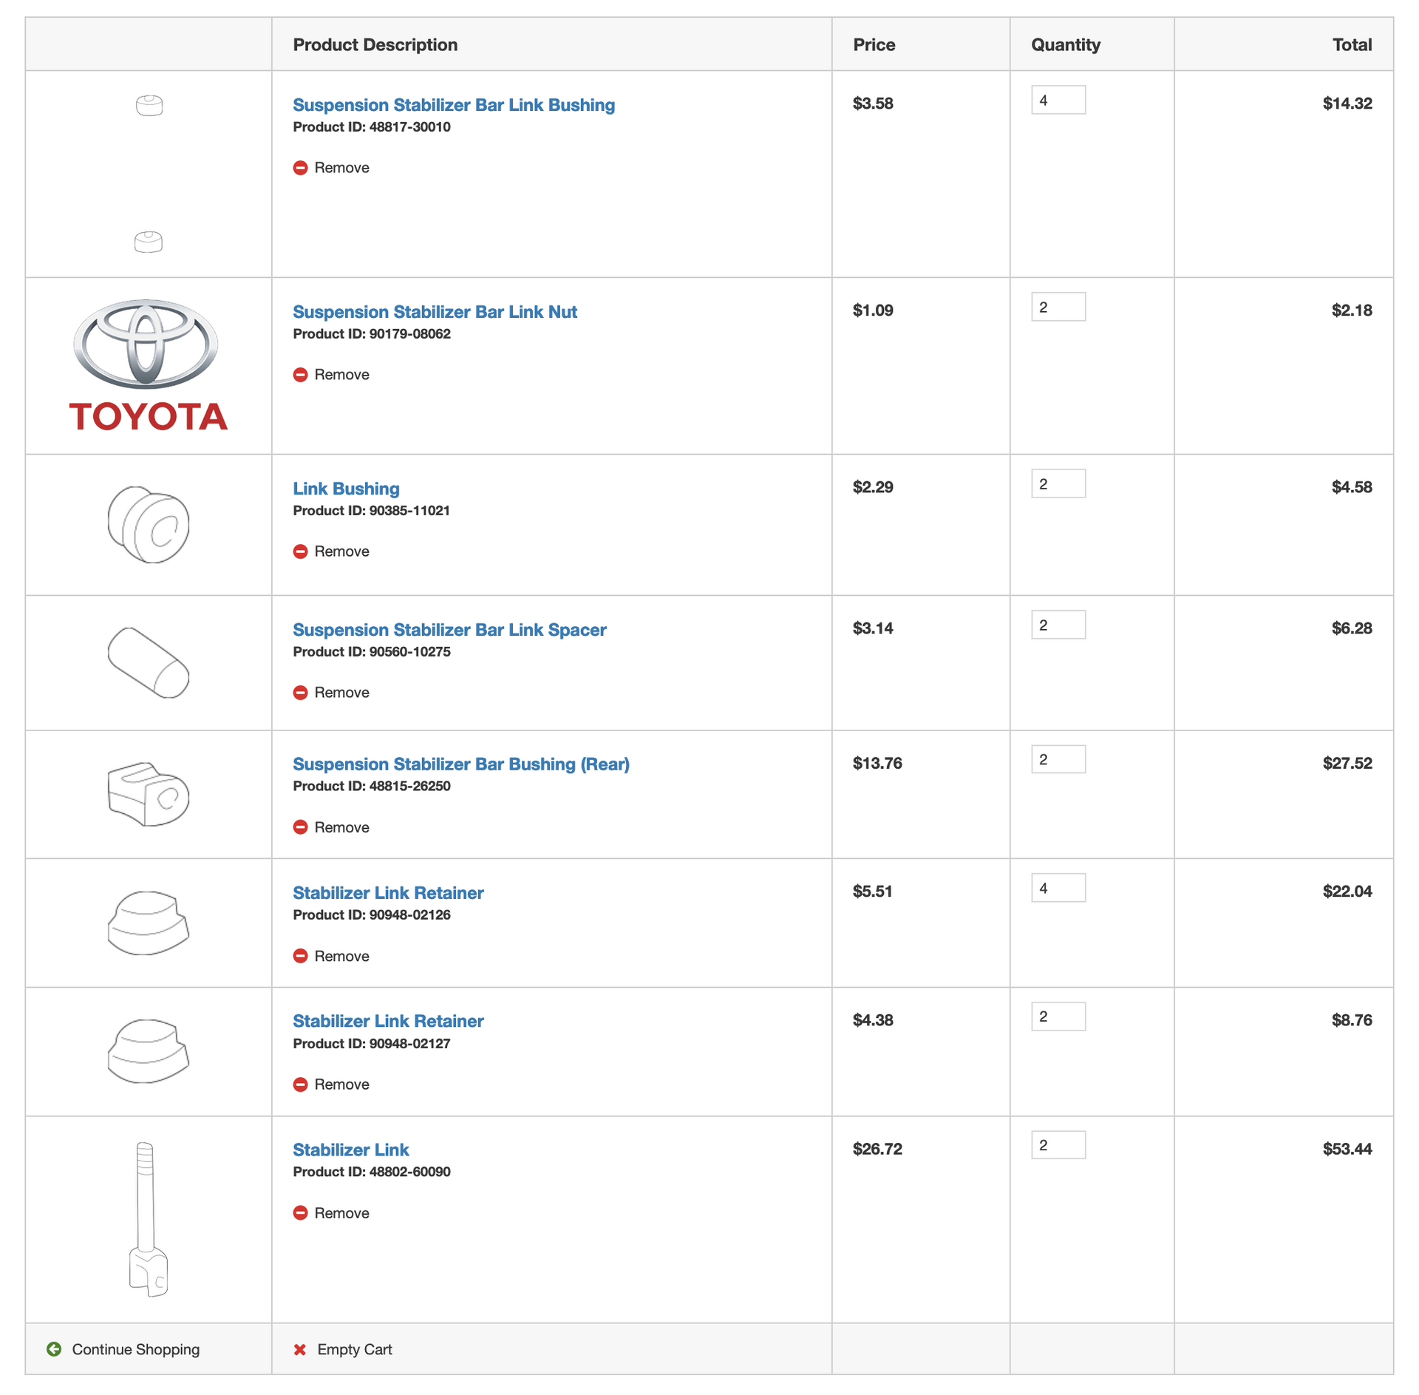Image resolution: width=1419 pixels, height=1395 pixels.
Task: Click remove icon for Suspension Stabilizer Bar Link Nut
Action: click(x=300, y=375)
